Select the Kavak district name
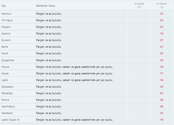Image resolution: width=174 pixels, height=125 pixels. pos(5,74)
